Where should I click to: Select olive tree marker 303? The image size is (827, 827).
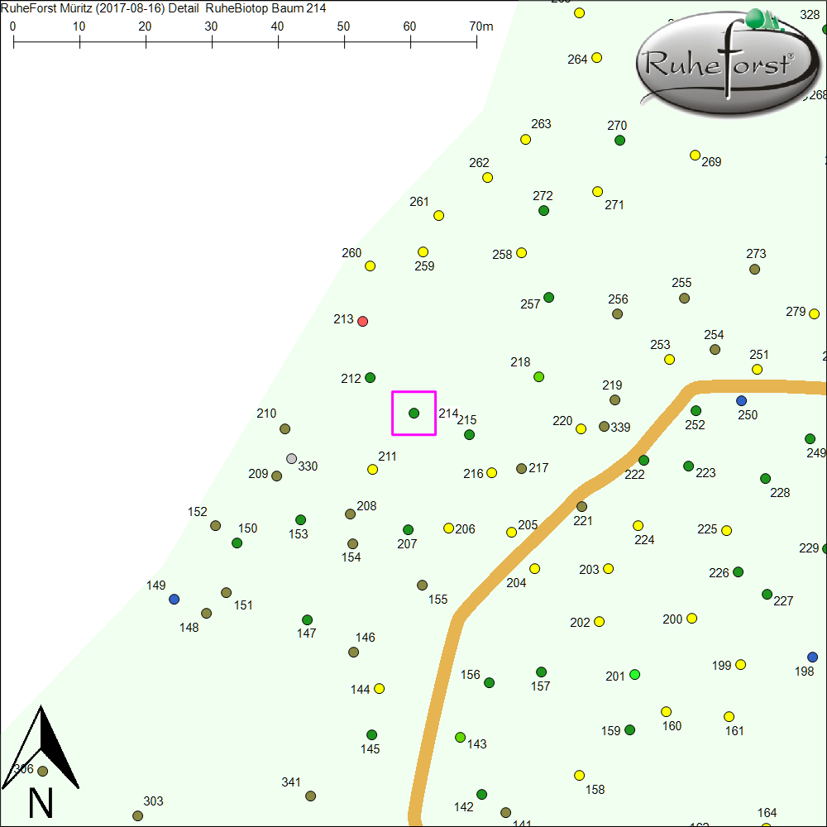pyautogui.click(x=137, y=815)
